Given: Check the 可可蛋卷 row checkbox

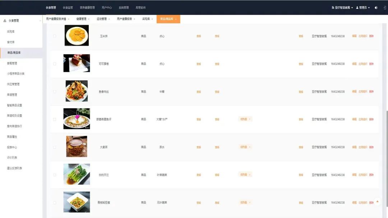Looking at the screenshot, I should [55, 64].
